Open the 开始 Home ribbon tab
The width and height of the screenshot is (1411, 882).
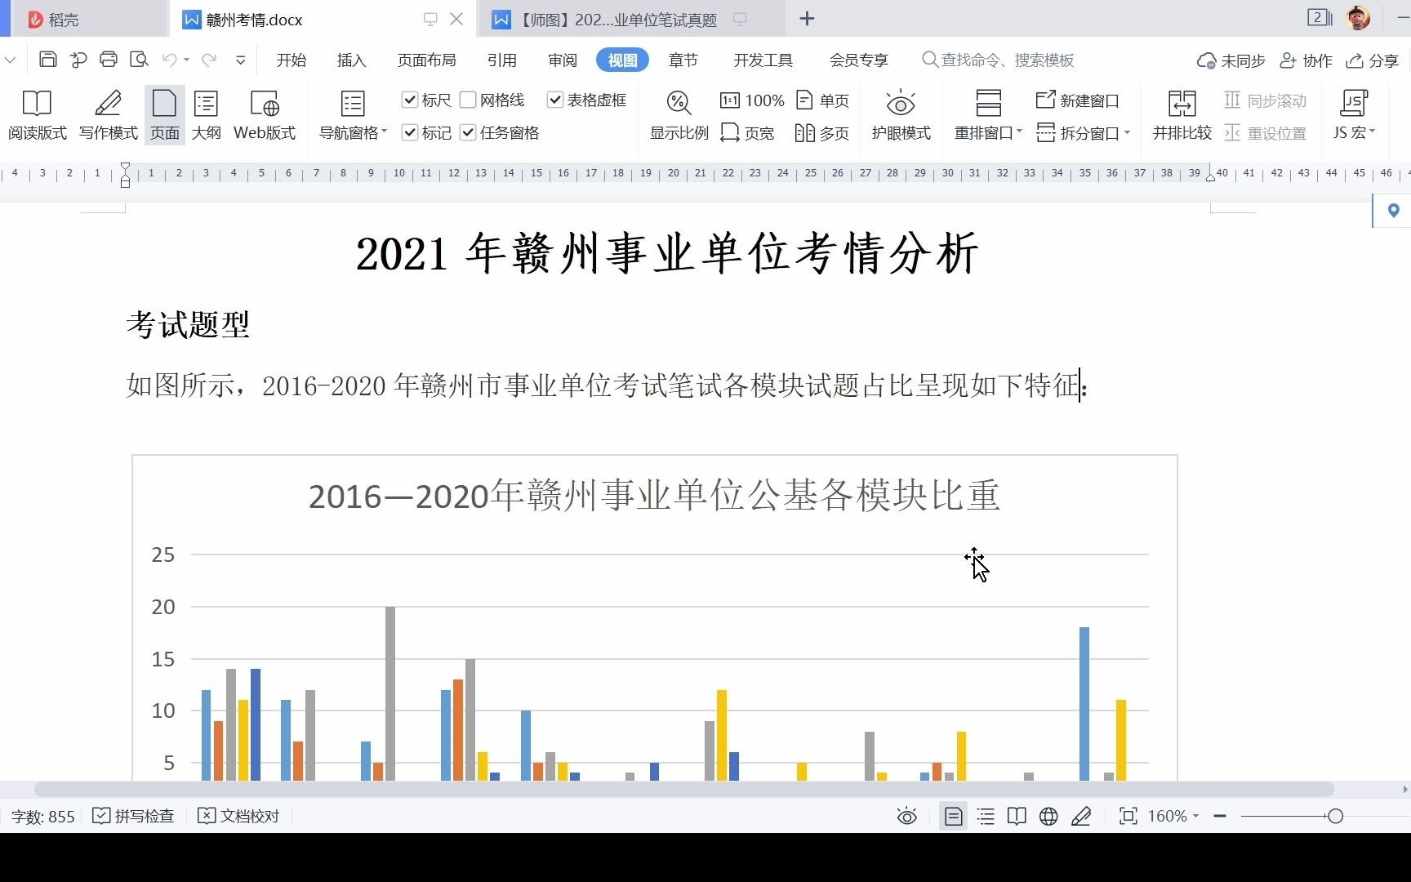tap(291, 60)
